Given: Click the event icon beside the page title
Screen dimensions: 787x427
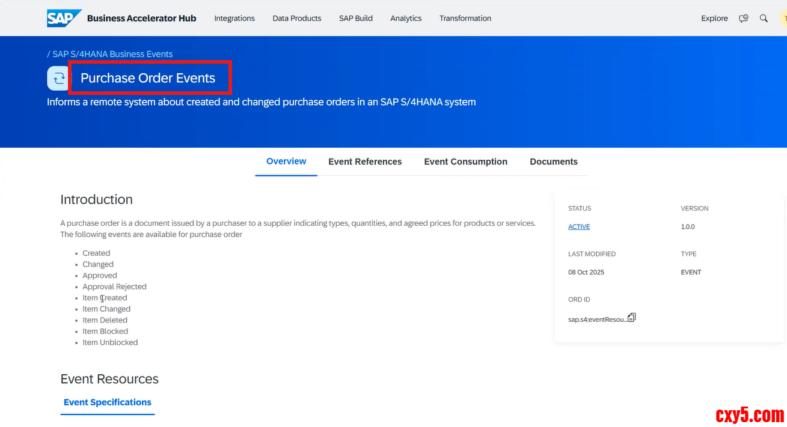Looking at the screenshot, I should point(58,78).
